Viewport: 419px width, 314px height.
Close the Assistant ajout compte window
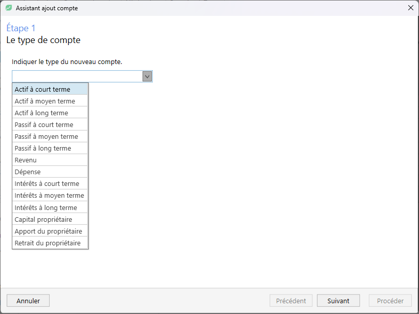411,8
